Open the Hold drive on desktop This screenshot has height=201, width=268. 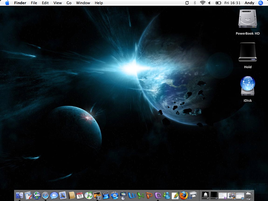[248, 52]
